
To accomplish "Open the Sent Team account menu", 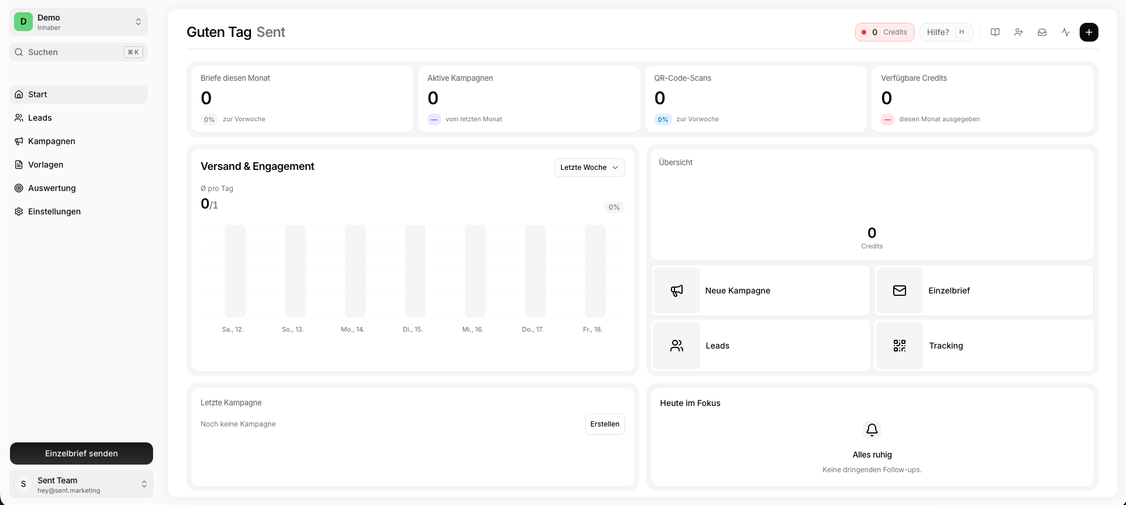I will [x=82, y=484].
